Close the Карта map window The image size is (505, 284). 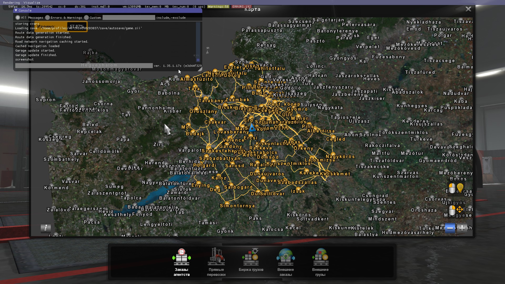point(468,9)
